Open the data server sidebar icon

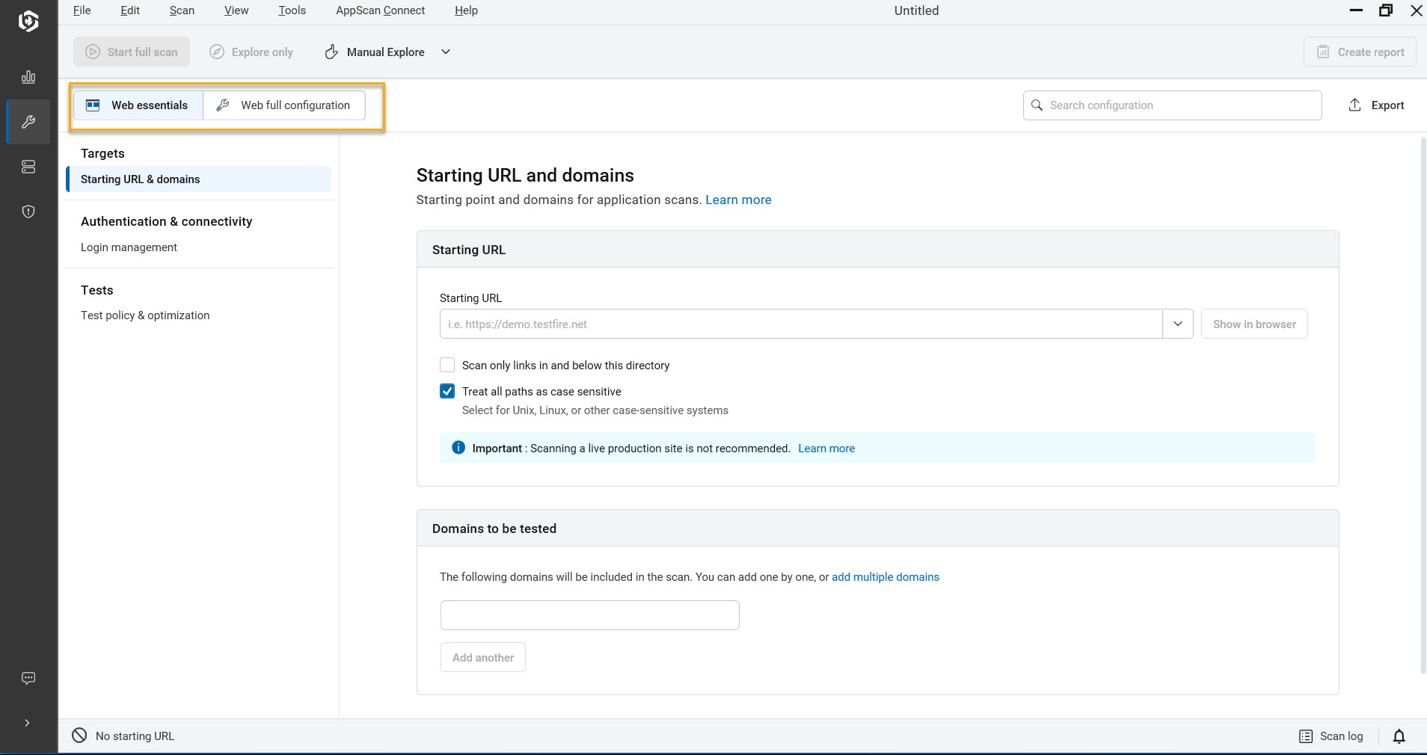[x=28, y=167]
